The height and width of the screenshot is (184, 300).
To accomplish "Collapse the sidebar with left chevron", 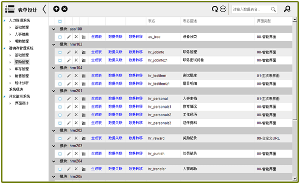I will [44, 9].
